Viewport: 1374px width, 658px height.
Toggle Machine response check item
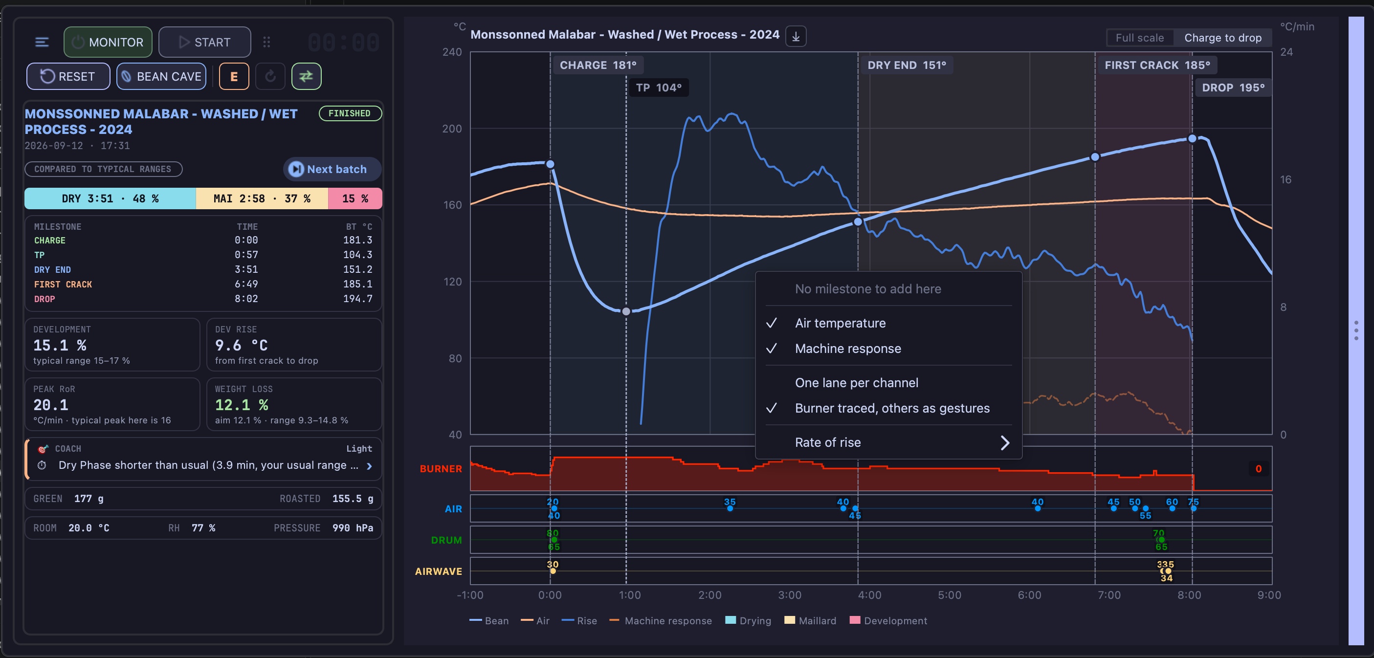pyautogui.click(x=888, y=349)
